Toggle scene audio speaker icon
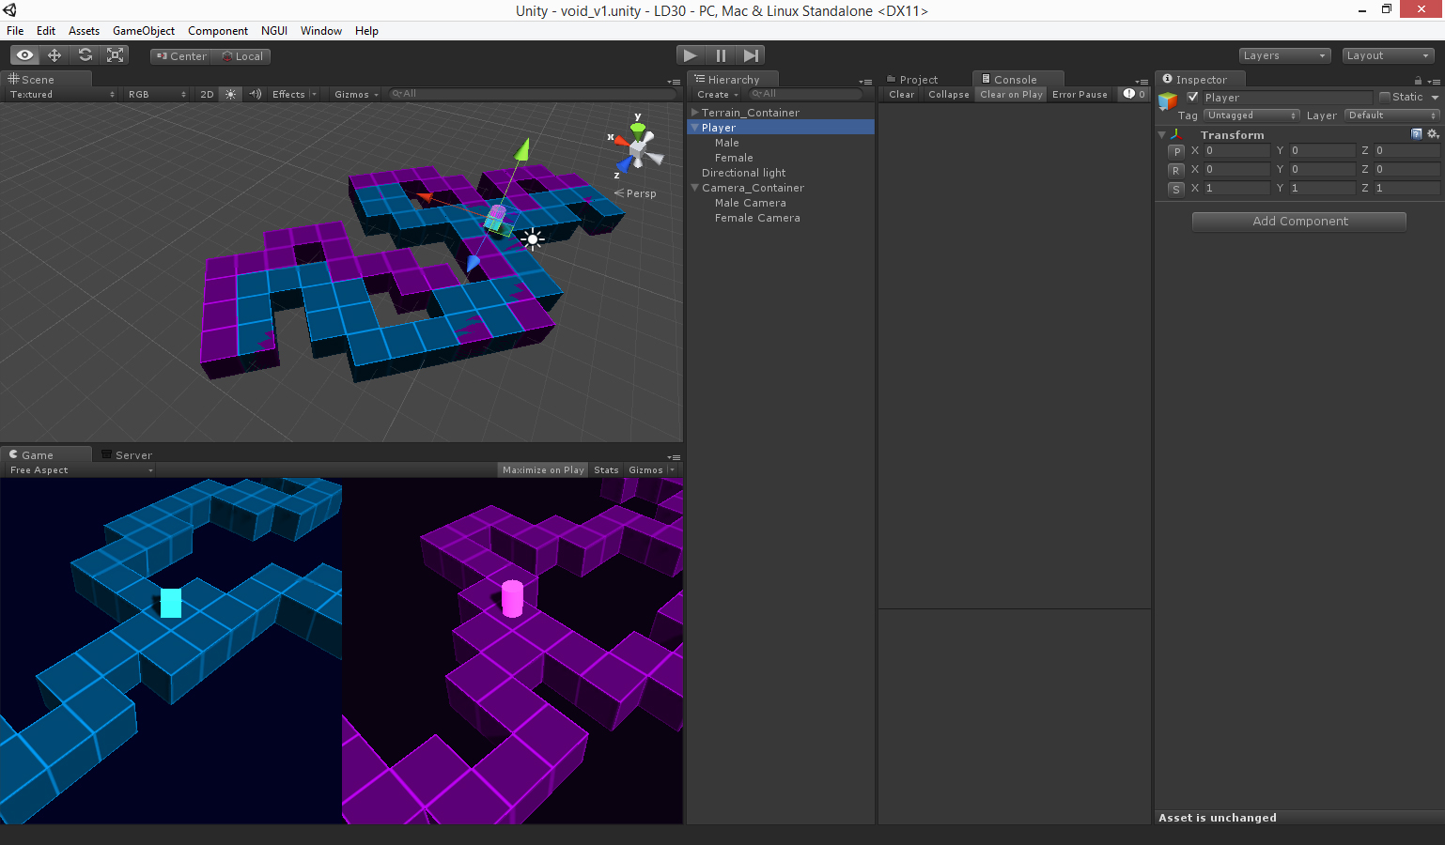The image size is (1445, 845). 255,94
